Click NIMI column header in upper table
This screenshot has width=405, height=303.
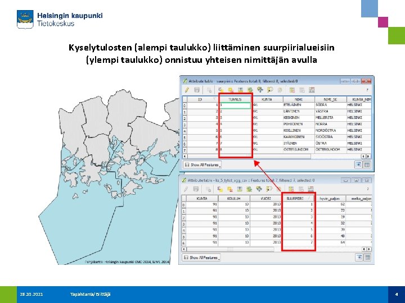pos(299,99)
